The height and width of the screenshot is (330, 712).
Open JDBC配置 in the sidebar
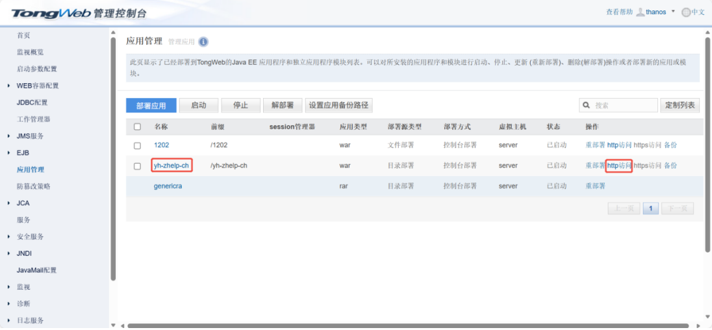[32, 103]
